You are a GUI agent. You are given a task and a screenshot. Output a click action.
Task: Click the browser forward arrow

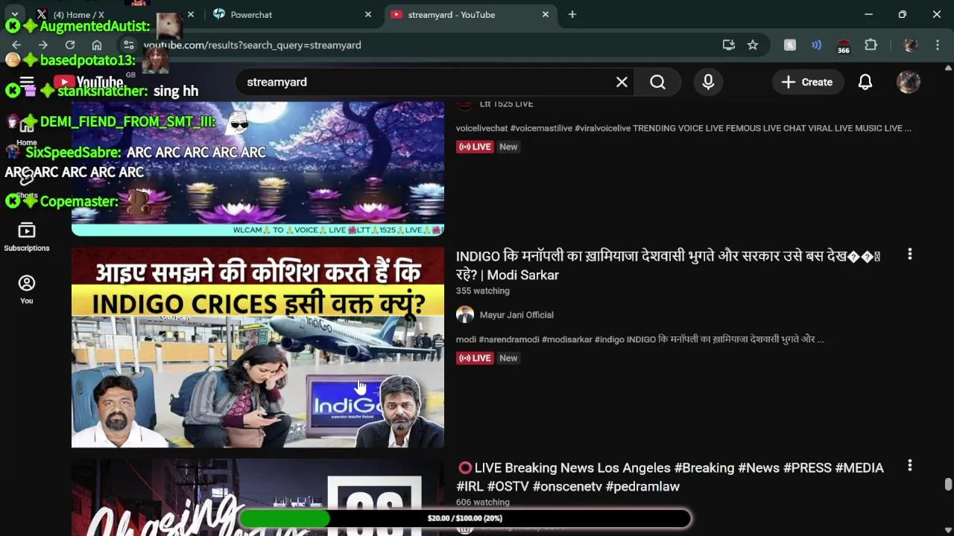(x=42, y=45)
